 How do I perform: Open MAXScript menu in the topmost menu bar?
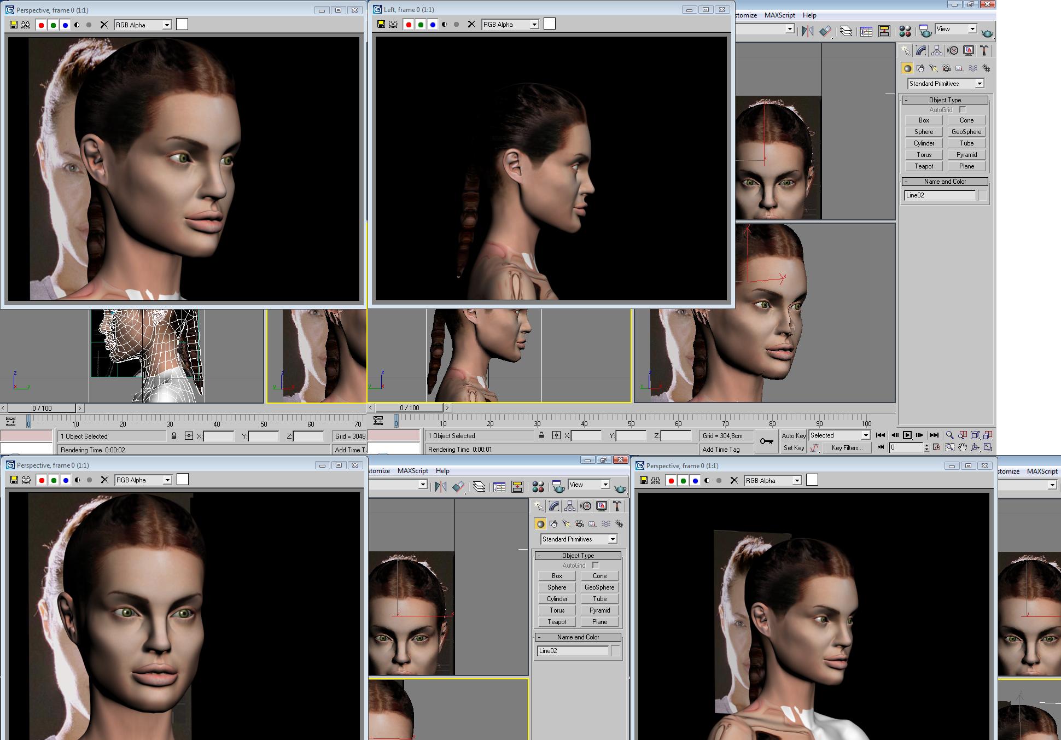tap(779, 15)
